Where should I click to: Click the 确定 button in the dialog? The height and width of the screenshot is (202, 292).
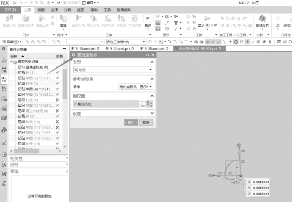point(131,122)
